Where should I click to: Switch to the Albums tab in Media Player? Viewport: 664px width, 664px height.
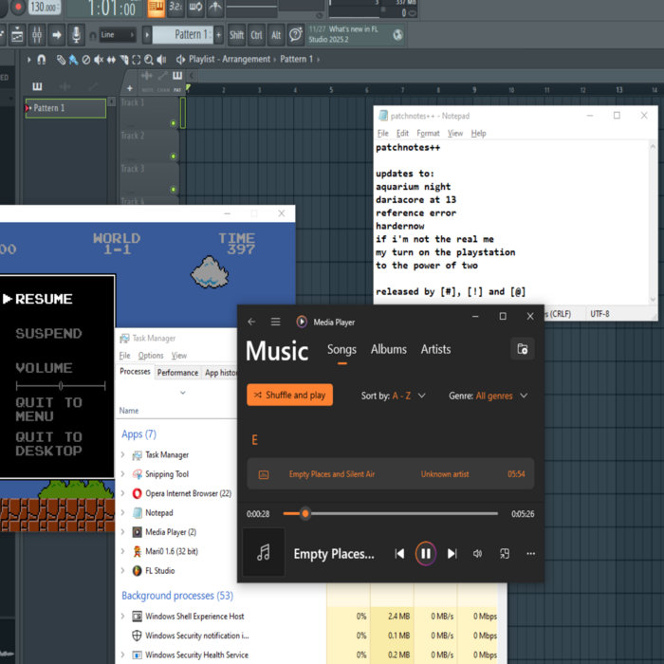[388, 349]
